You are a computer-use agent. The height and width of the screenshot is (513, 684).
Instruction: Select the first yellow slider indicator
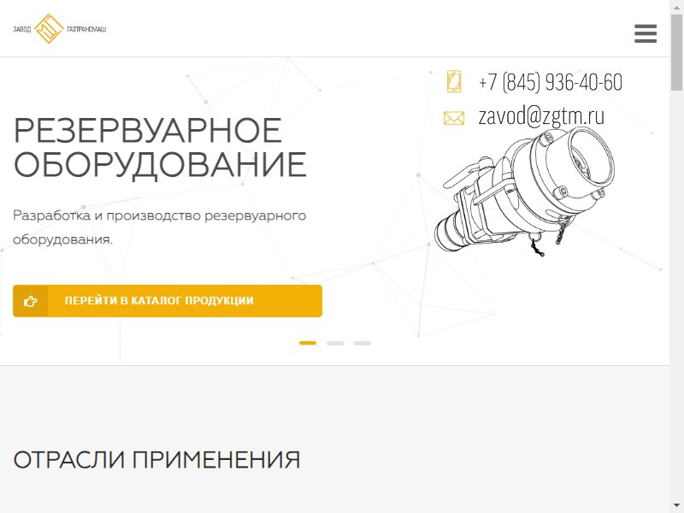(308, 344)
